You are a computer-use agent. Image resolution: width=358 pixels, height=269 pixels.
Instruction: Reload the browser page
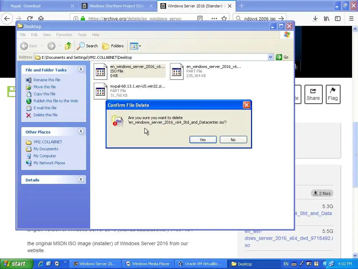(x=30, y=18)
